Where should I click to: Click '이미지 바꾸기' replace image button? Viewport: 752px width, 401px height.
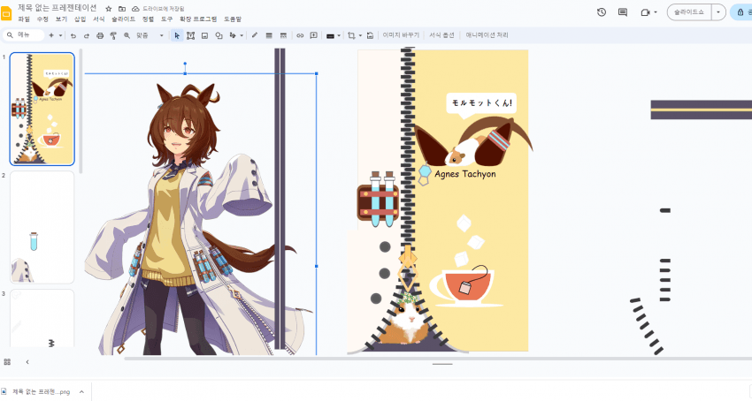[x=401, y=35]
